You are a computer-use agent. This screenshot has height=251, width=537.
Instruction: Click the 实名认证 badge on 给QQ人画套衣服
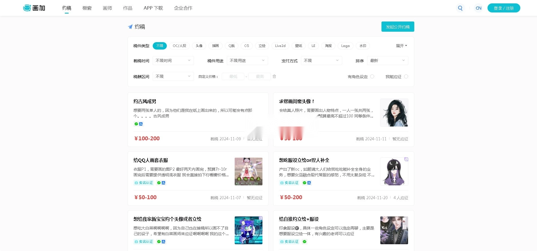click(x=144, y=183)
